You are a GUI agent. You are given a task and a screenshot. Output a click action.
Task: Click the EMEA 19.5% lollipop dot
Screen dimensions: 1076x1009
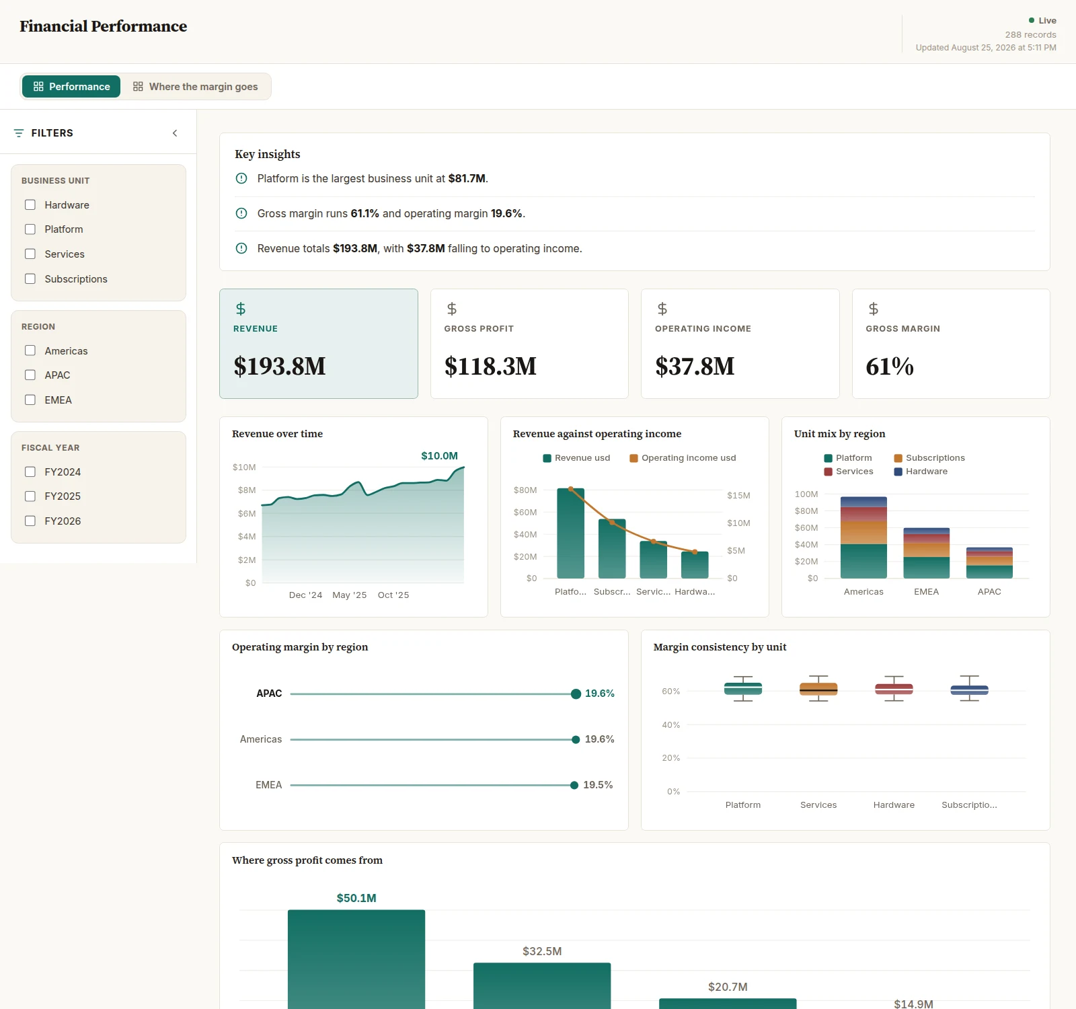point(574,785)
